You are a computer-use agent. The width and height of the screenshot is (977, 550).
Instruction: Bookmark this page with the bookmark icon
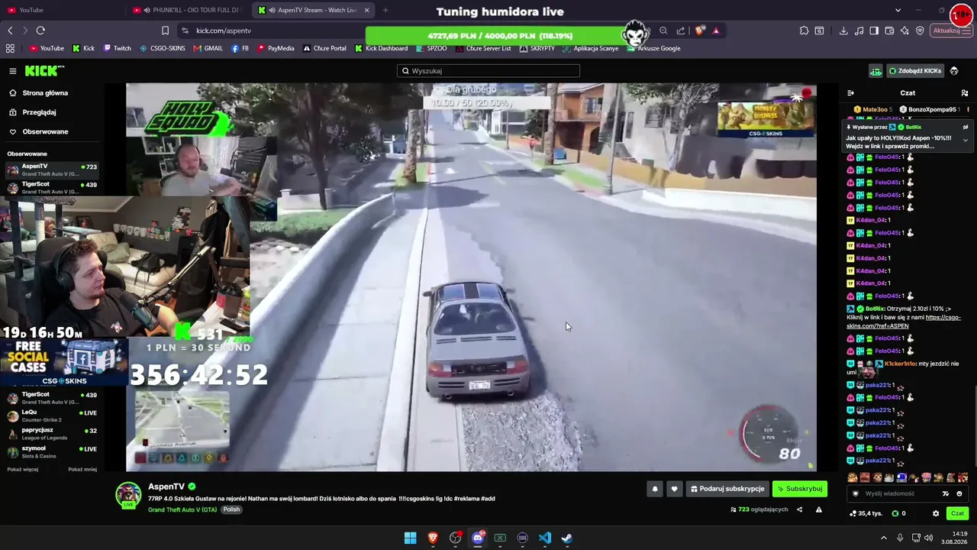[x=165, y=31]
